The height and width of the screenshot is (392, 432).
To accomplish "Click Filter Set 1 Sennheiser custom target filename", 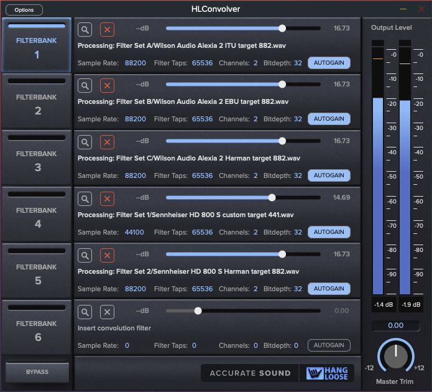I will tap(186, 215).
